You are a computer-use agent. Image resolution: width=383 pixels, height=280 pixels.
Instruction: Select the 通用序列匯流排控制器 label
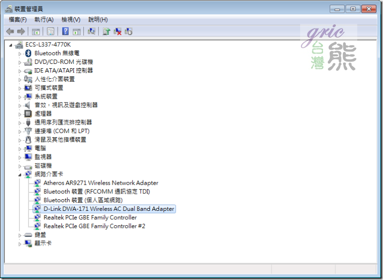click(63, 122)
